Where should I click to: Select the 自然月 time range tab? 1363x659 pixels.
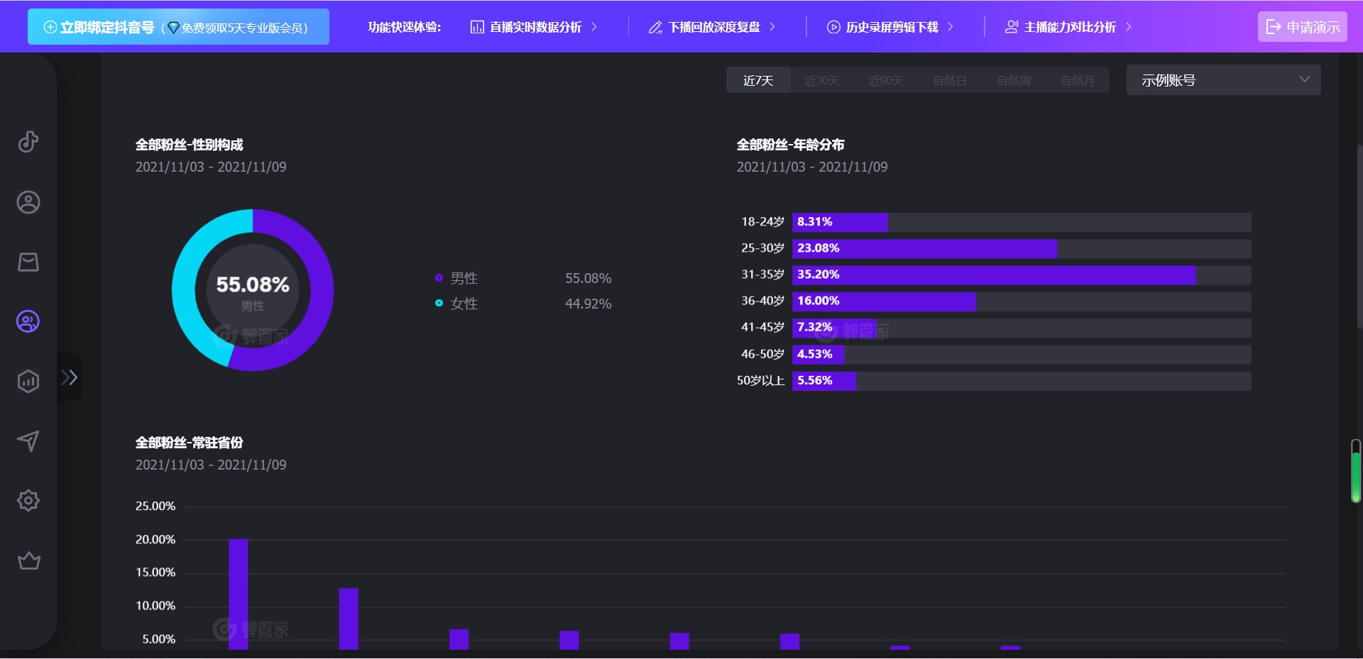pos(1076,80)
